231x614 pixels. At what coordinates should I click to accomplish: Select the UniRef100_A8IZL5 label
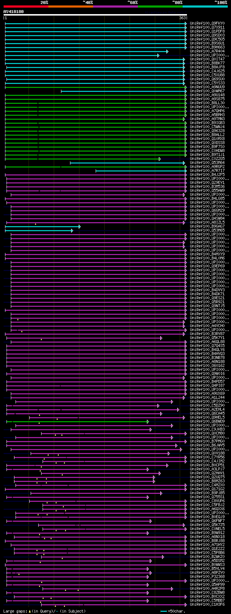(x=207, y=222)
